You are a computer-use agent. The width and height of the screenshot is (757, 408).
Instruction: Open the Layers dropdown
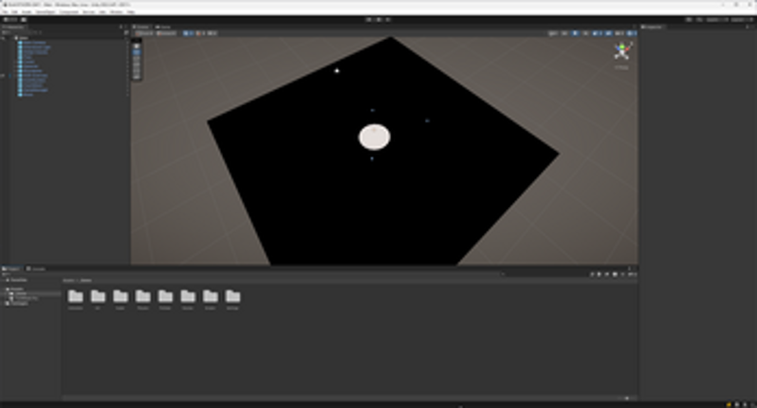tap(716, 20)
